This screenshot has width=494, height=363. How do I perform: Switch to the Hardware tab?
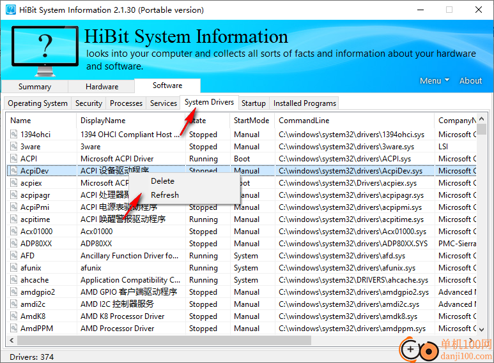tap(102, 87)
